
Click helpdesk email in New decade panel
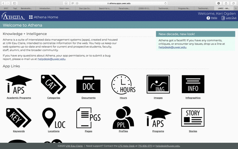pos(173,47)
